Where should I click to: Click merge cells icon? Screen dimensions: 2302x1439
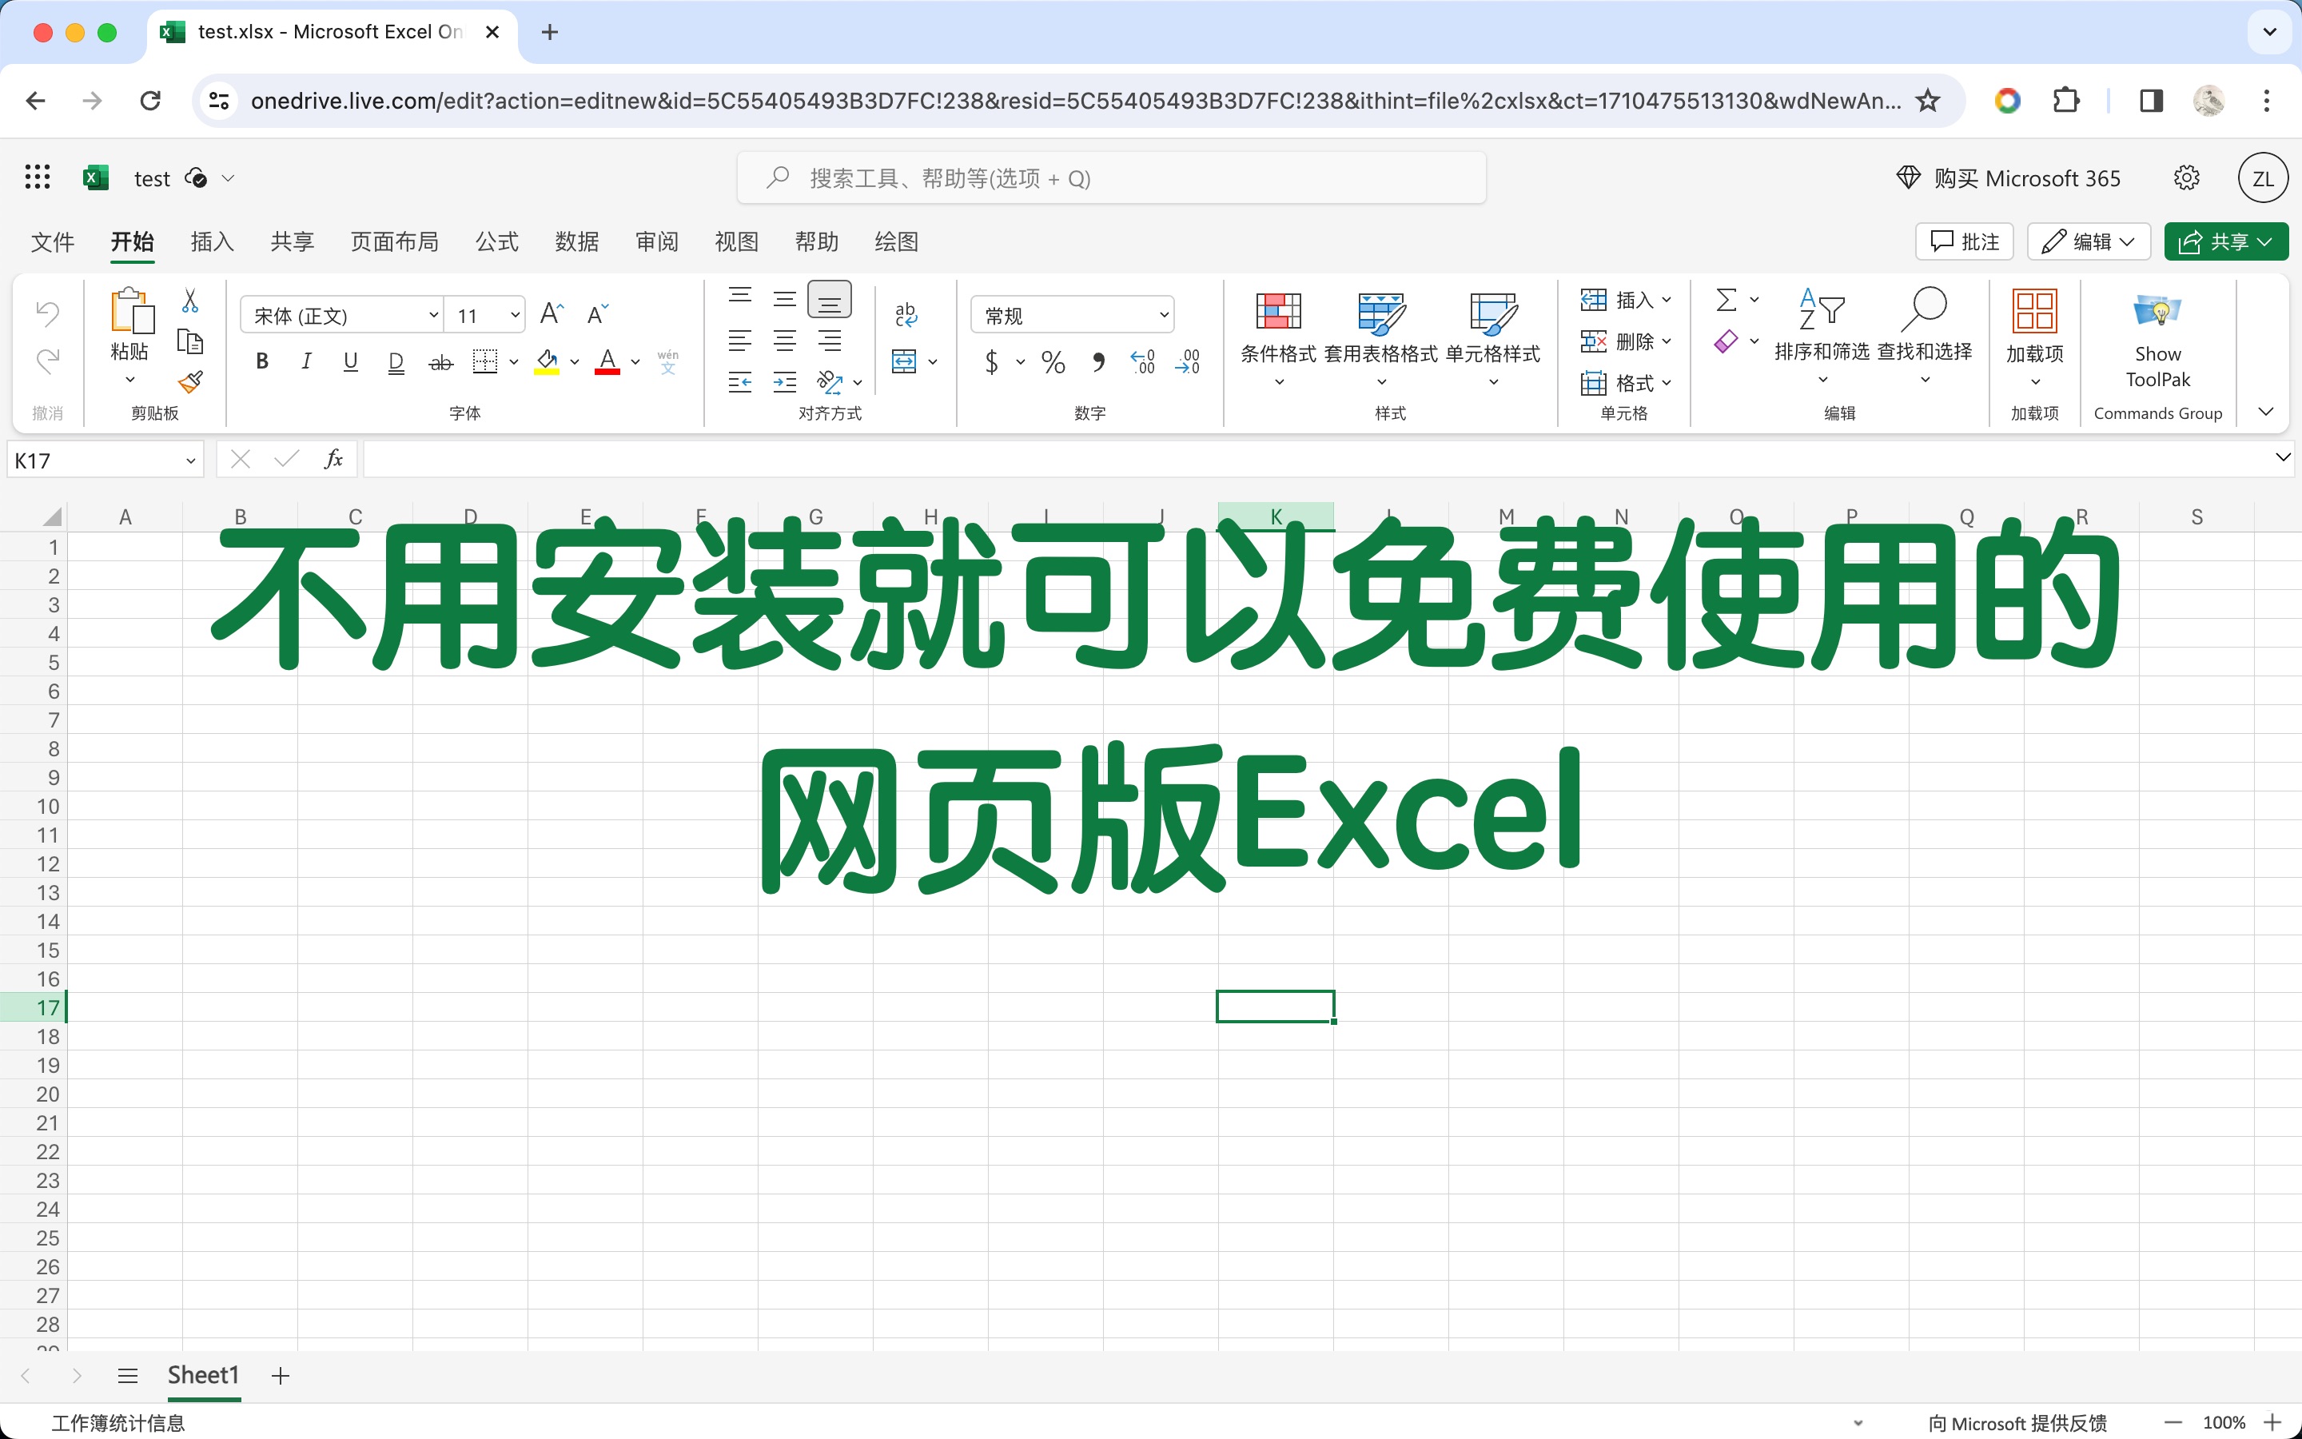click(904, 361)
